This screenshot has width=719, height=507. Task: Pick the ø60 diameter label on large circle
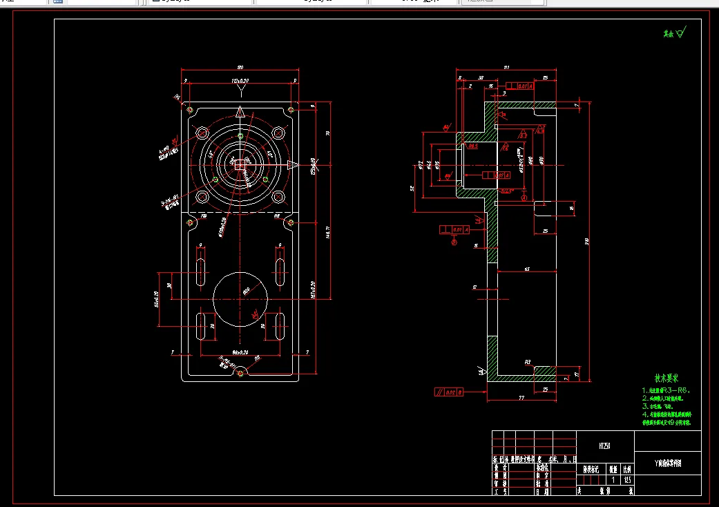(x=247, y=291)
